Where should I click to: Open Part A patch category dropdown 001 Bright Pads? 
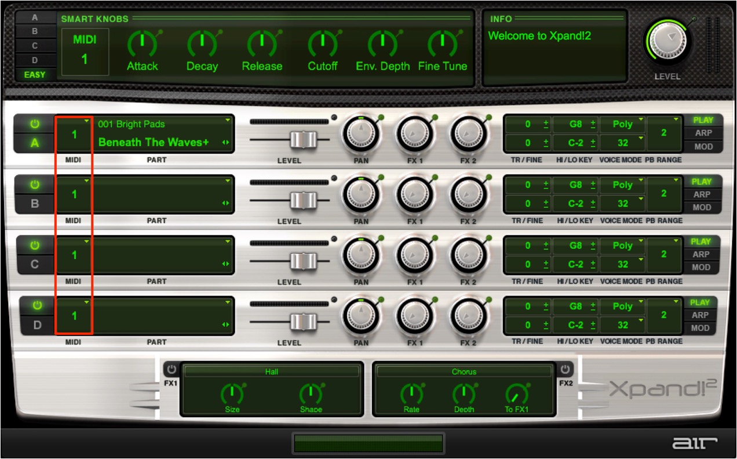[165, 123]
